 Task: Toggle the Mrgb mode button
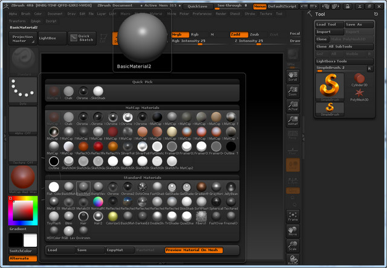(180, 34)
